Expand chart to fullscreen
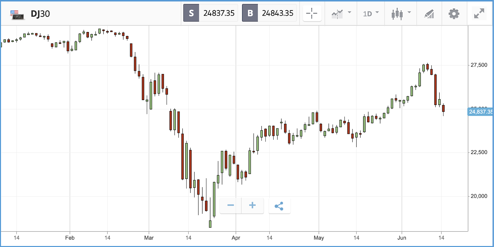Screen dimensions: 494x247 tap(479, 13)
